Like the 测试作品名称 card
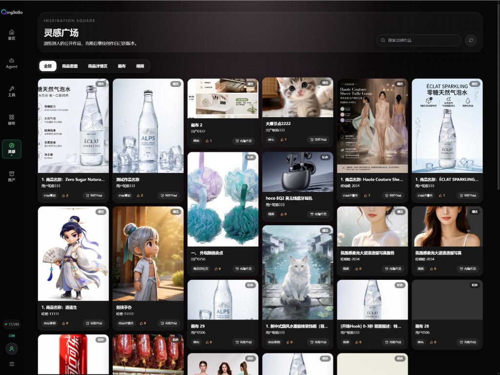500x375 pixels. coord(140,195)
